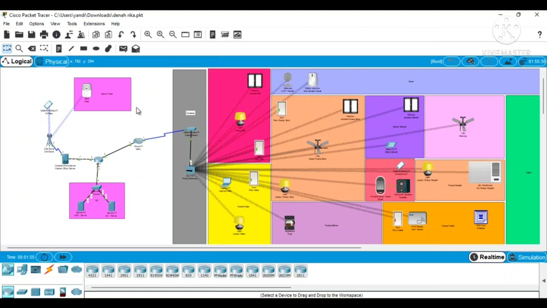
Task: Click the environment time 01:55:30 button
Action: click(532, 62)
